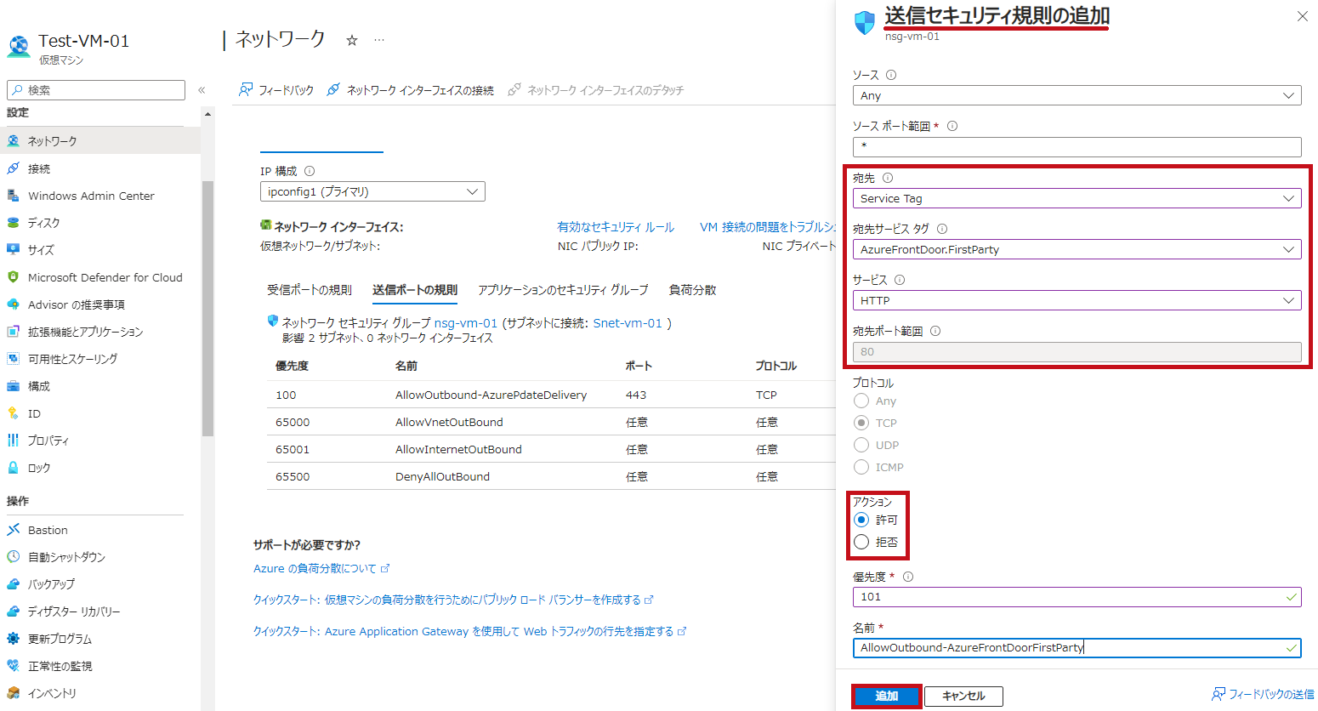
Task: Click the 追加 button
Action: pos(886,696)
